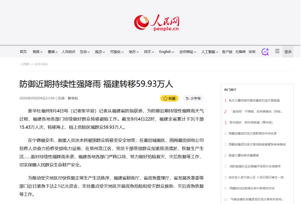Image resolution: width=301 pixels, height=204 pixels.
Task: Open the AI search icon
Action: click(265, 52)
